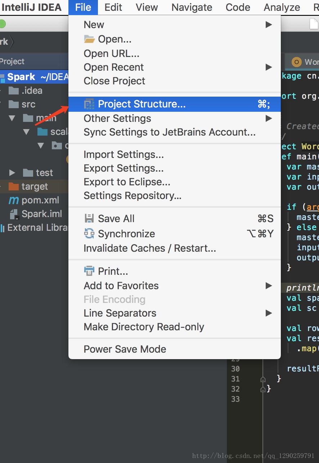
Task: Click the Maven icon next to pom.xml
Action: 14,200
